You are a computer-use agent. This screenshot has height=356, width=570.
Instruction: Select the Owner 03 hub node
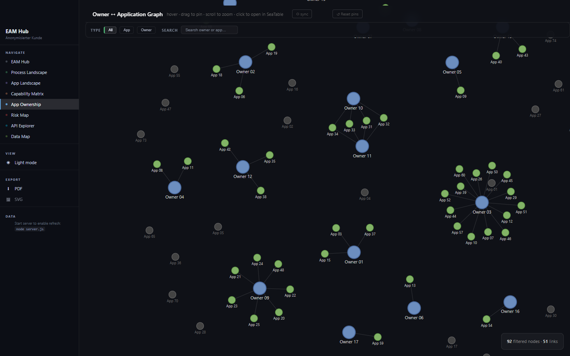tap(482, 203)
